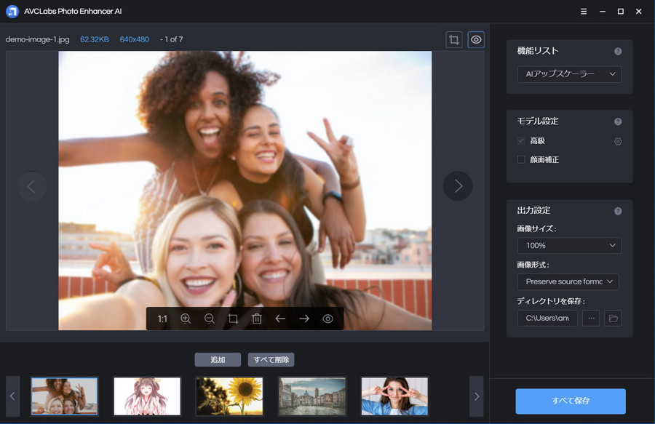Click the left arrow in the floating toolbar

pyautogui.click(x=280, y=319)
